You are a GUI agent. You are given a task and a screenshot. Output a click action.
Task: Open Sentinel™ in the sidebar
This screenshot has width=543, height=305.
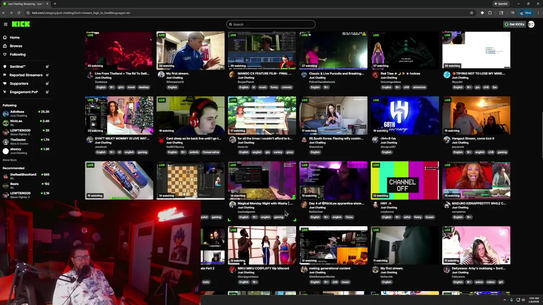[x=18, y=67]
